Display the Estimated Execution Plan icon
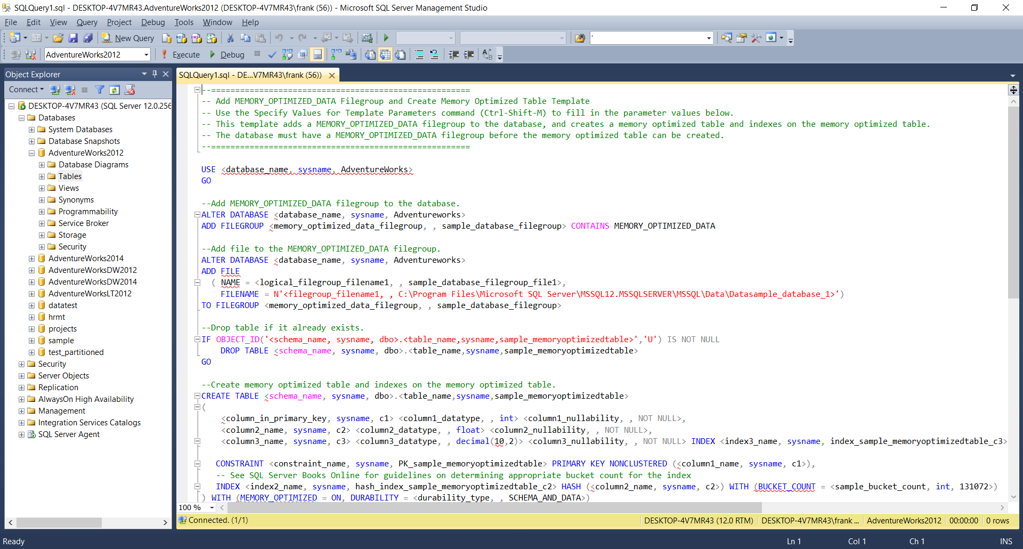This screenshot has width=1023, height=549. coord(287,54)
